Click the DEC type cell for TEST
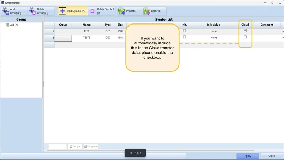Viewport: 284px width, 160px height. click(x=108, y=31)
